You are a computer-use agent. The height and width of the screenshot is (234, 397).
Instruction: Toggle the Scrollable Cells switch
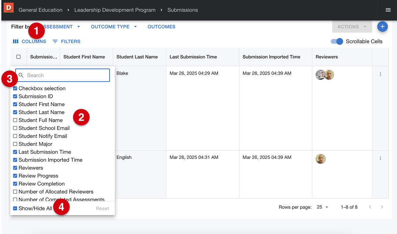pyautogui.click(x=337, y=41)
